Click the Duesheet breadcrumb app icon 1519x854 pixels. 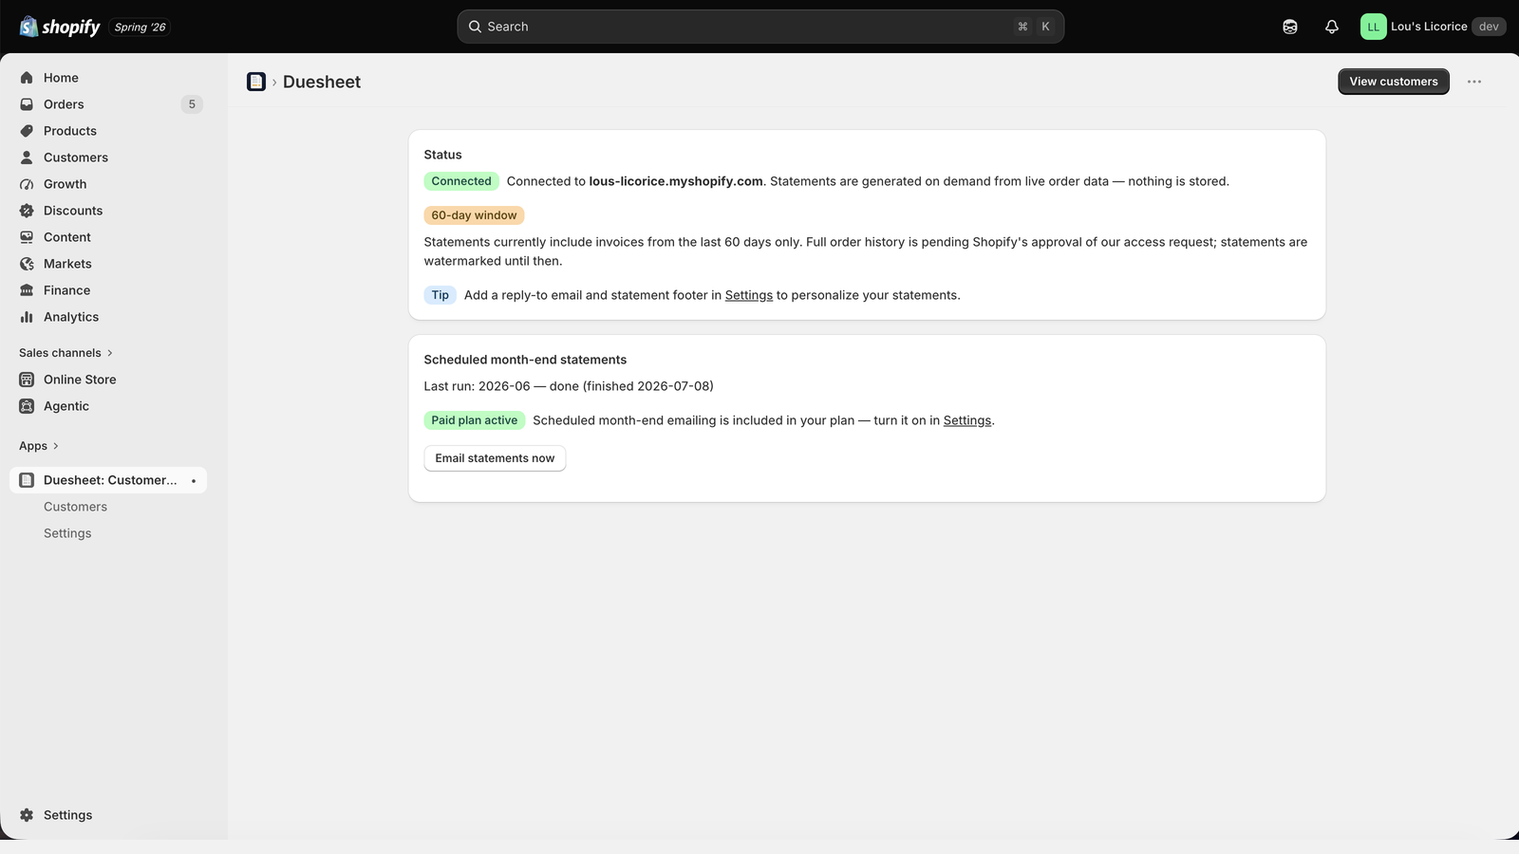[x=256, y=82]
